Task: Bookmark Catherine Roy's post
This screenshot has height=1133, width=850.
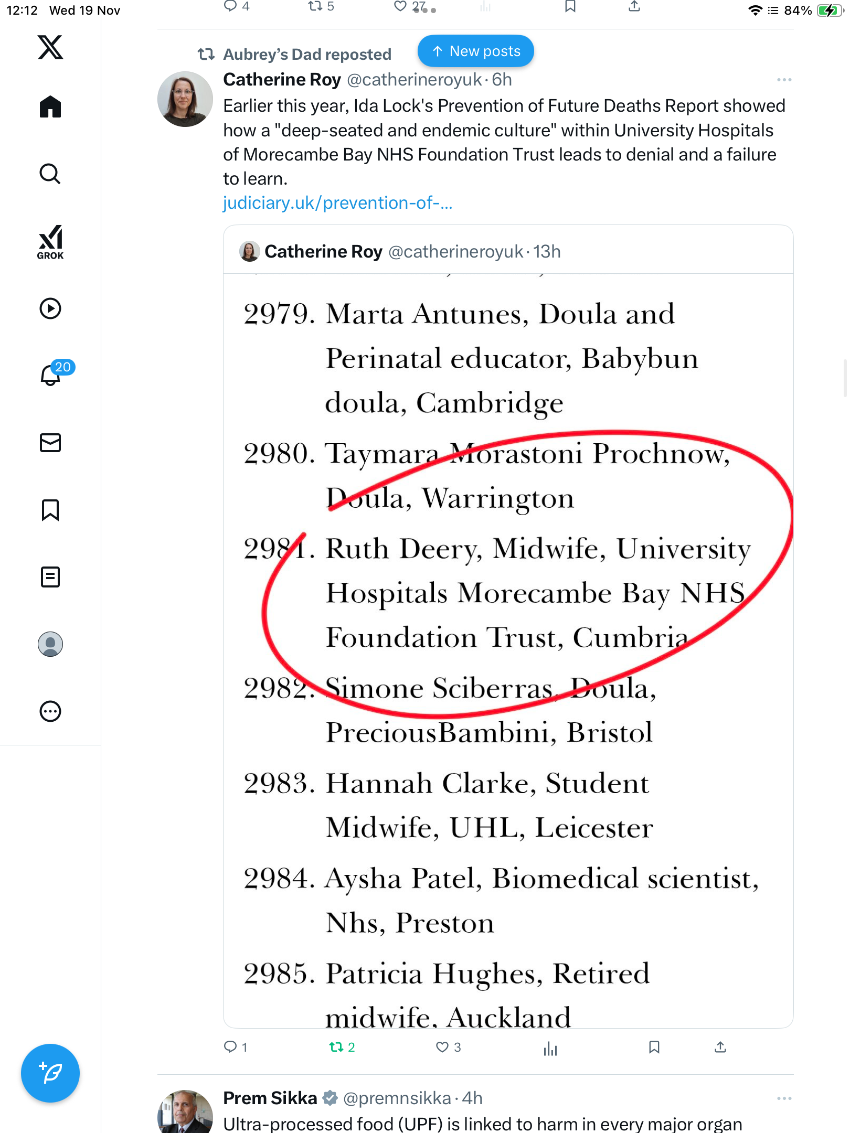Action: point(654,1048)
